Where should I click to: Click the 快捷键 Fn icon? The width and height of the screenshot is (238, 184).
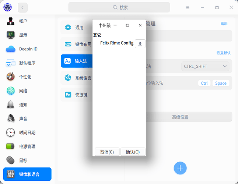[68, 95]
